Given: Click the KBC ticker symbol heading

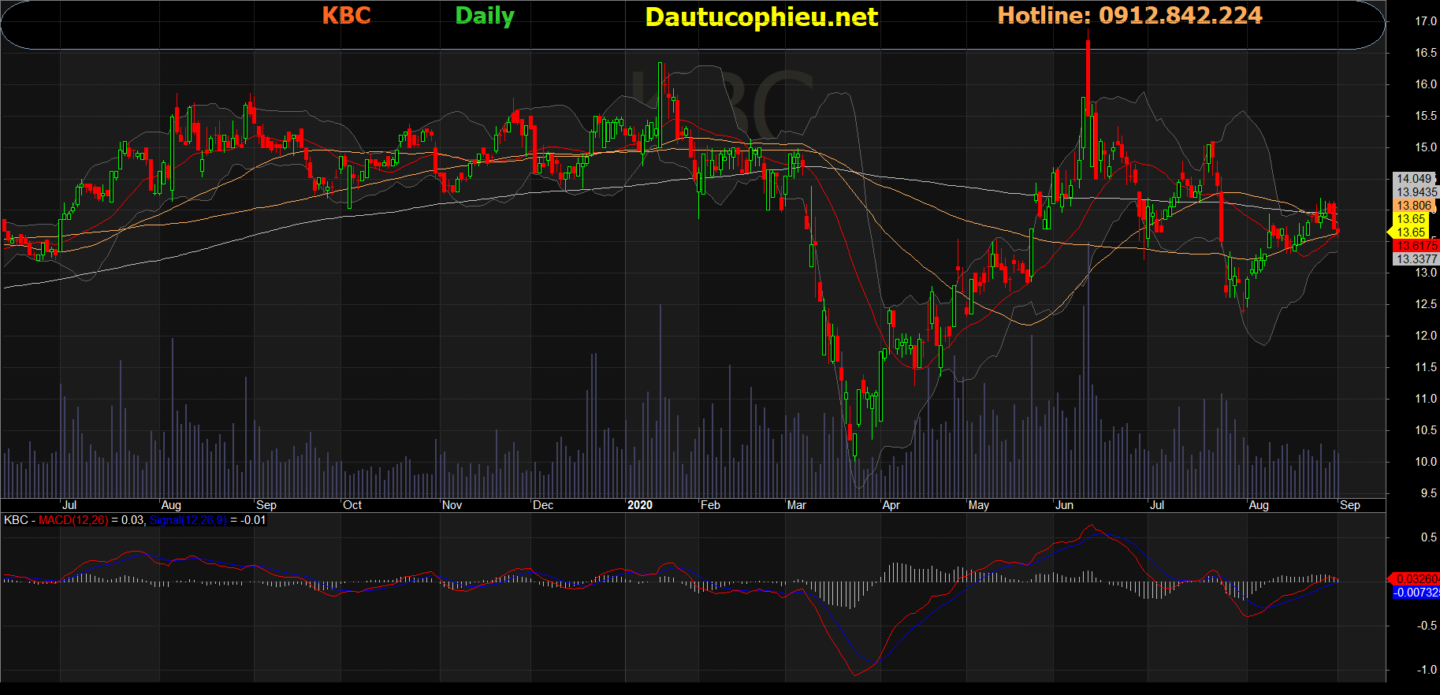Looking at the screenshot, I should point(346,16).
